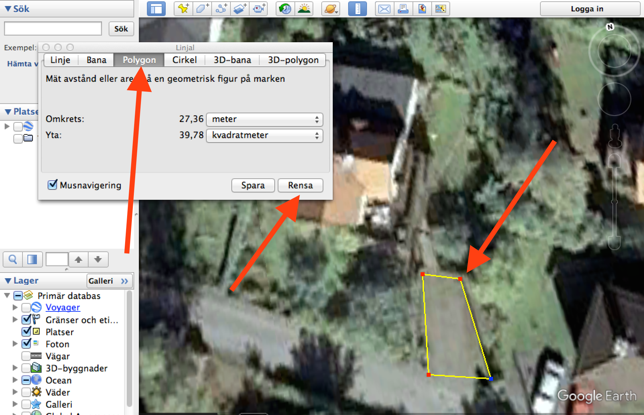This screenshot has height=415, width=644.
Task: Open the kvadratmeter unit dropdown
Action: 265,135
